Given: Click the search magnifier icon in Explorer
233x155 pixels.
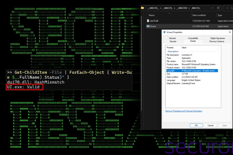Looking at the screenshot, I should tap(227, 8).
